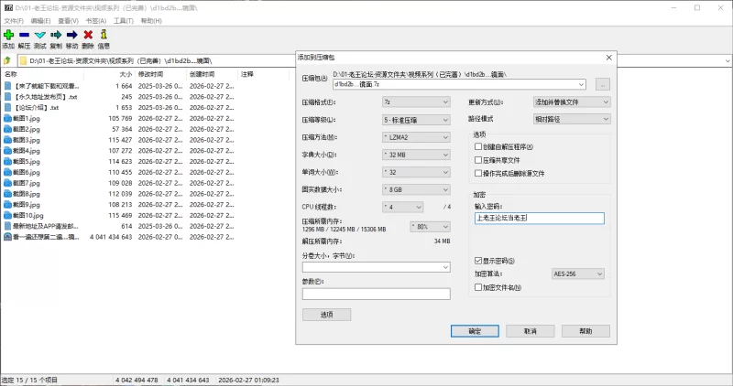Open the 压缩格式 7z dropdown
The height and width of the screenshot is (386, 733).
coord(416,102)
